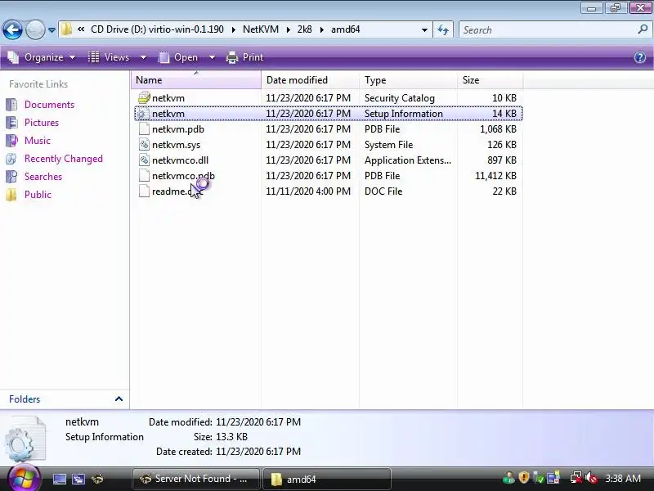
Task: Click the details pane file thumbnail
Action: pyautogui.click(x=26, y=439)
